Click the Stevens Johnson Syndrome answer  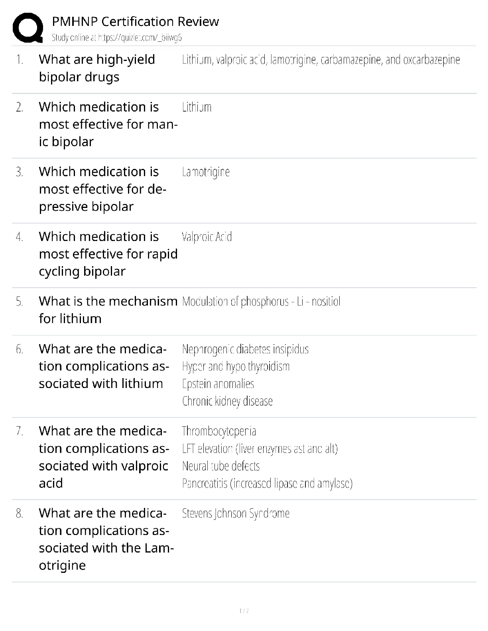pos(236,513)
